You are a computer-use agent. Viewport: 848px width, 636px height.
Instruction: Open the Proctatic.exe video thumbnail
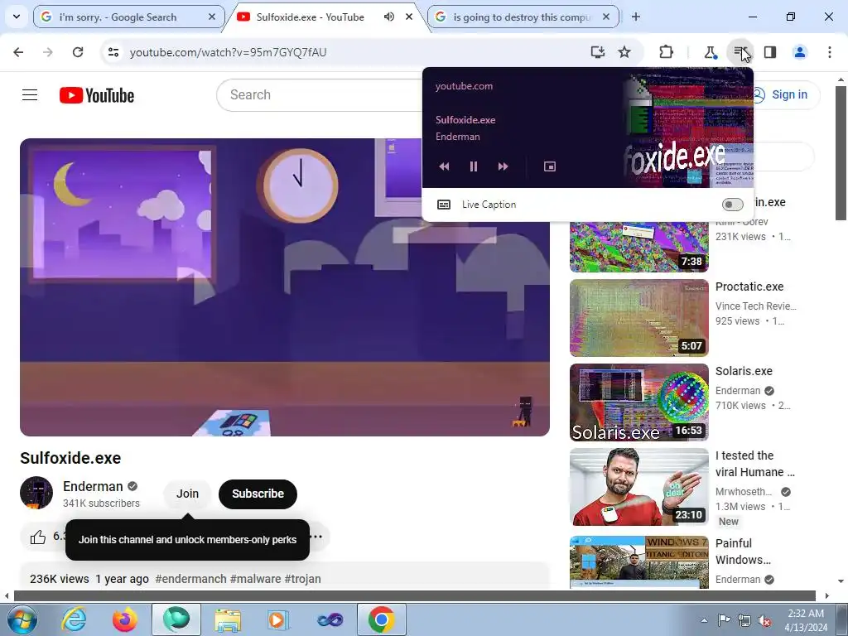[x=638, y=318]
